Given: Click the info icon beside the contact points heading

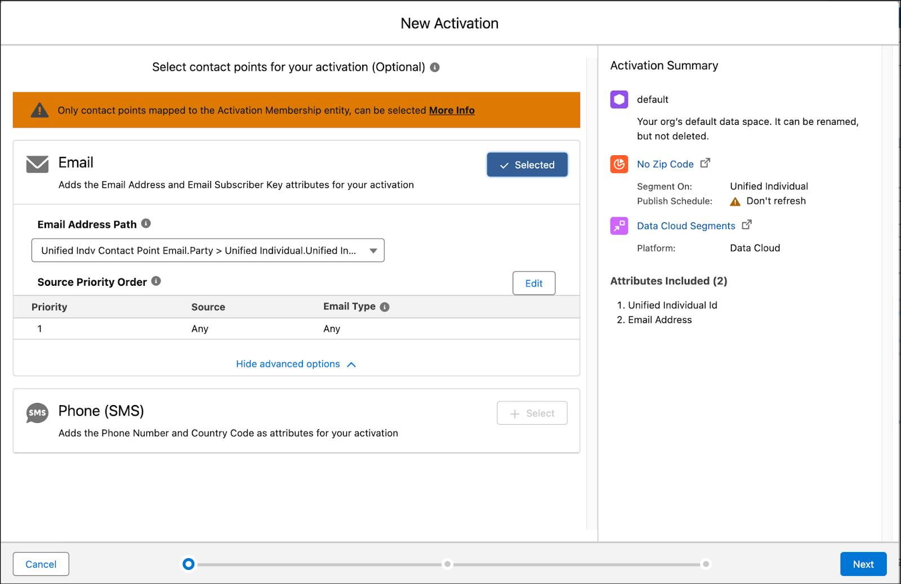Looking at the screenshot, I should point(434,66).
